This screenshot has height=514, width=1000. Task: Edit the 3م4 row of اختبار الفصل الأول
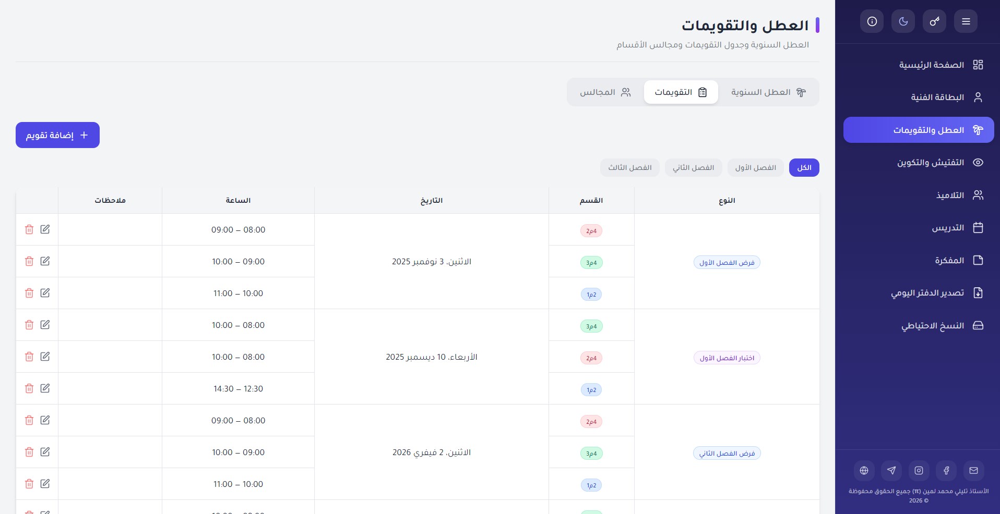(x=45, y=324)
